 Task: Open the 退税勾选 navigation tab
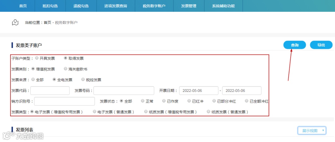[x=81, y=6]
